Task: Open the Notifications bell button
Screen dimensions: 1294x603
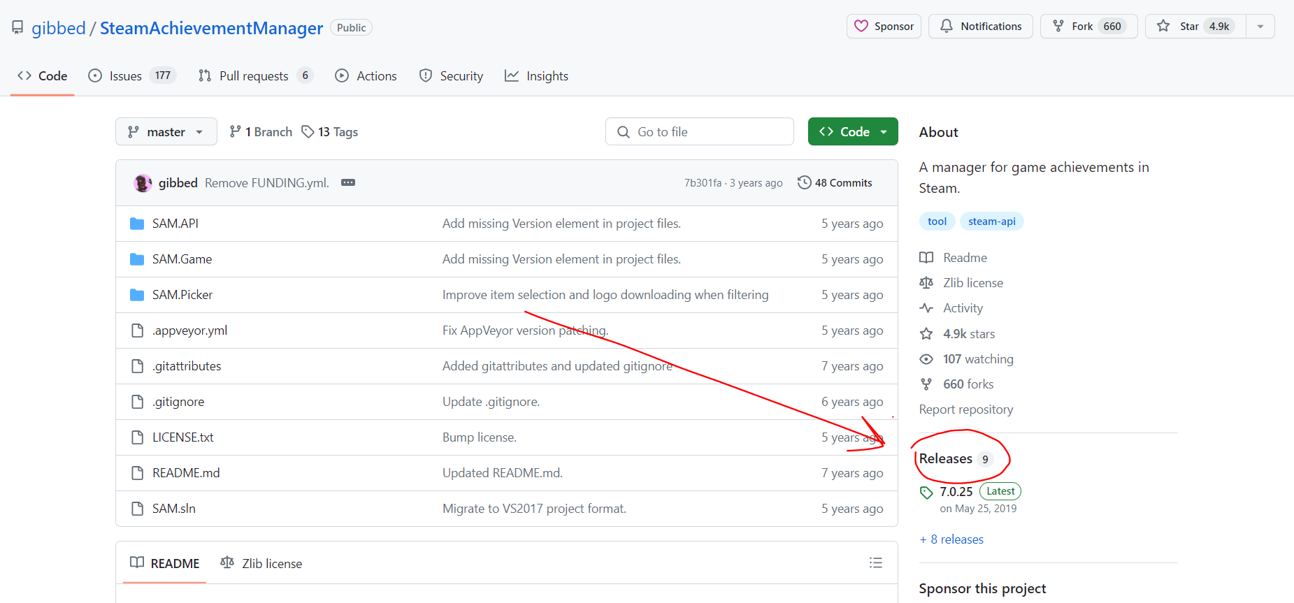Action: coord(980,27)
